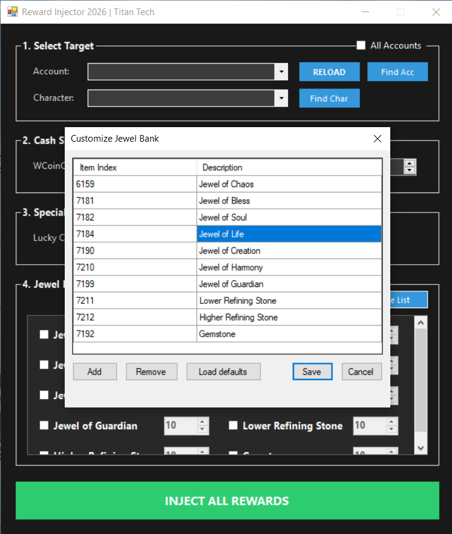Increase Jewel of Guardian quantity with up arrow
The width and height of the screenshot is (452, 534).
(x=203, y=422)
